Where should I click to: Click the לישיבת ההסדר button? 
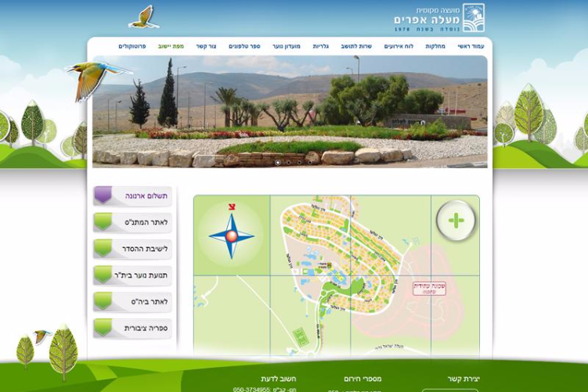[133, 249]
